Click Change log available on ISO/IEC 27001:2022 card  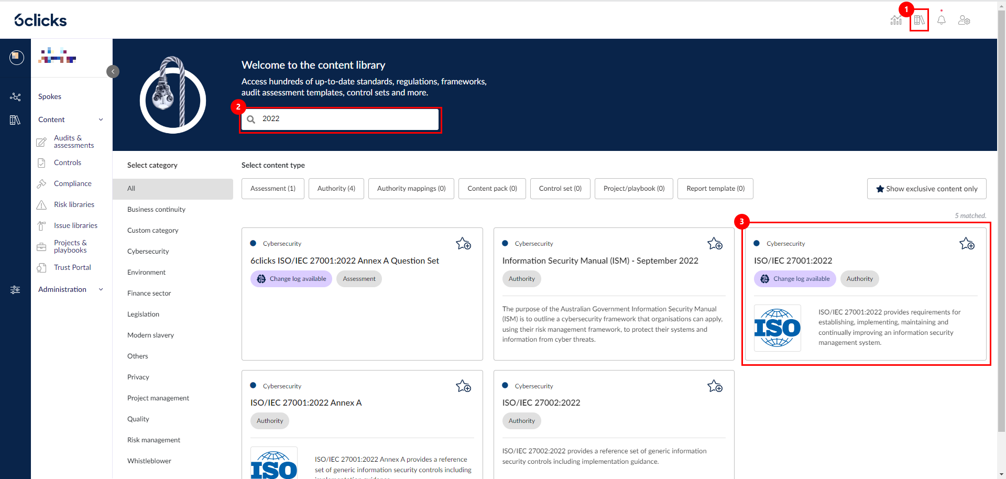(795, 279)
